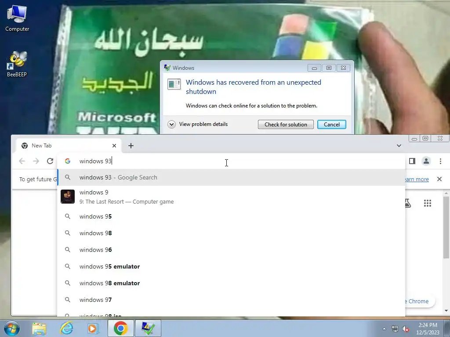Click the muted volume tray icon
Screen dimensions: 450x337
406,329
